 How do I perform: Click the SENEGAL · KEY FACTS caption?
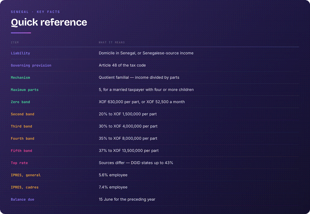coord(35,12)
